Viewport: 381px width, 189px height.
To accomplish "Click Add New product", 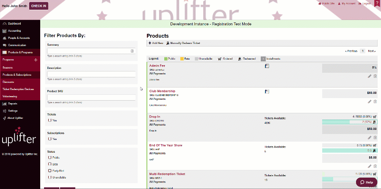I will point(156,43).
